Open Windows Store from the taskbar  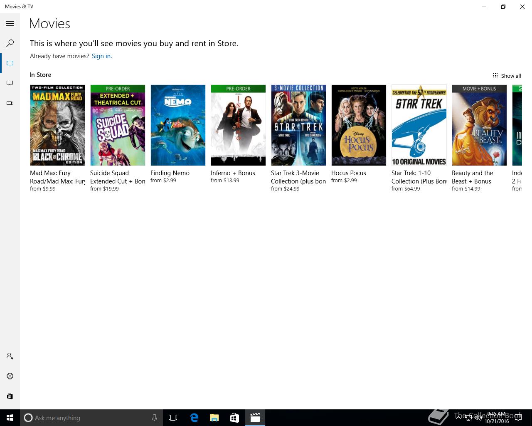(234, 418)
